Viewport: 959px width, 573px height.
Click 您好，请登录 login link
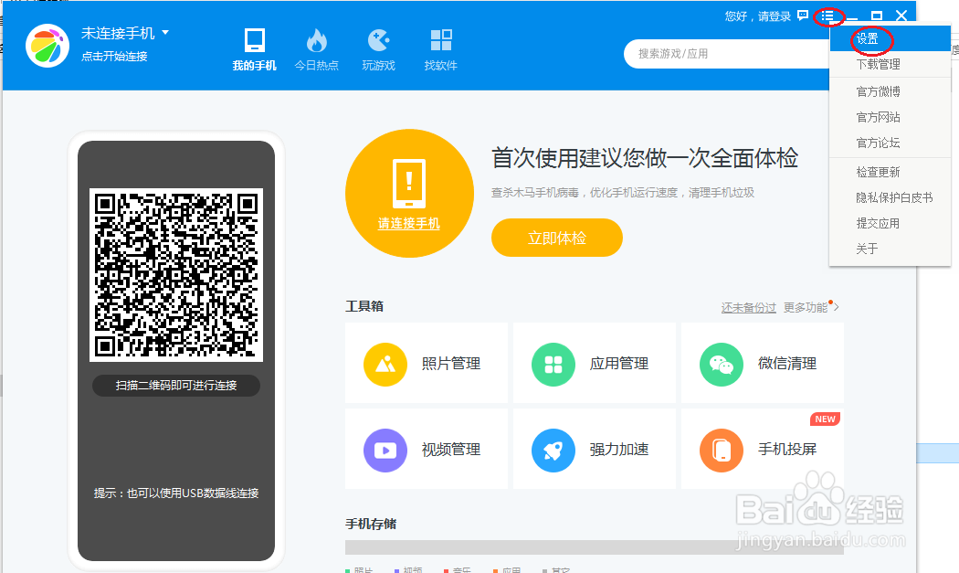coord(758,16)
